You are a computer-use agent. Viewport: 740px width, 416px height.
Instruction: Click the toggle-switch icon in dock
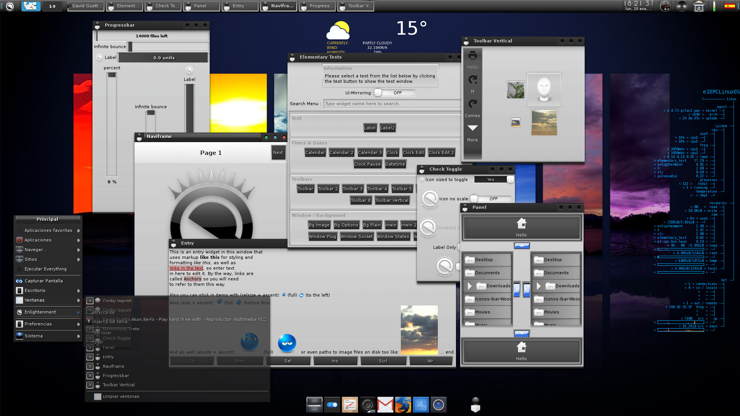332,405
